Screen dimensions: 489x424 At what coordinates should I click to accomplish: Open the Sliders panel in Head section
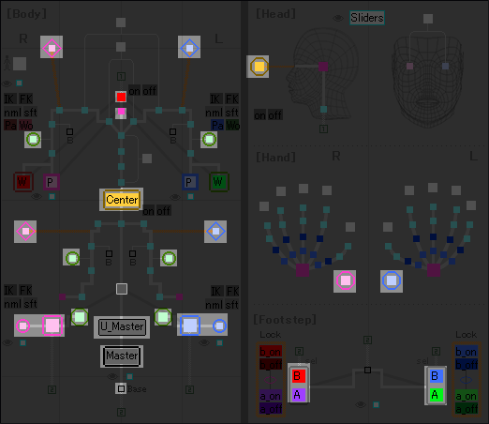(x=367, y=18)
